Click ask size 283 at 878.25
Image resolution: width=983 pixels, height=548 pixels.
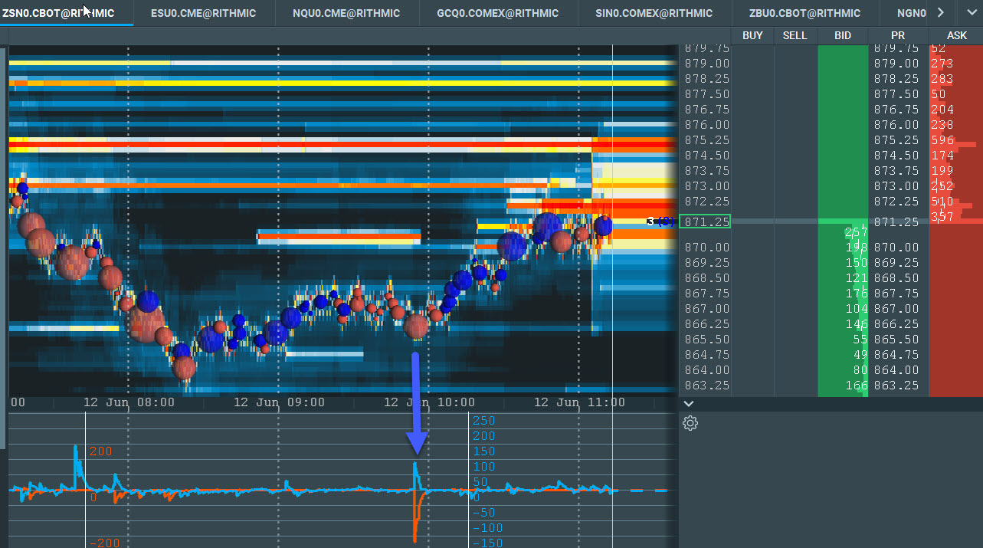coord(942,79)
